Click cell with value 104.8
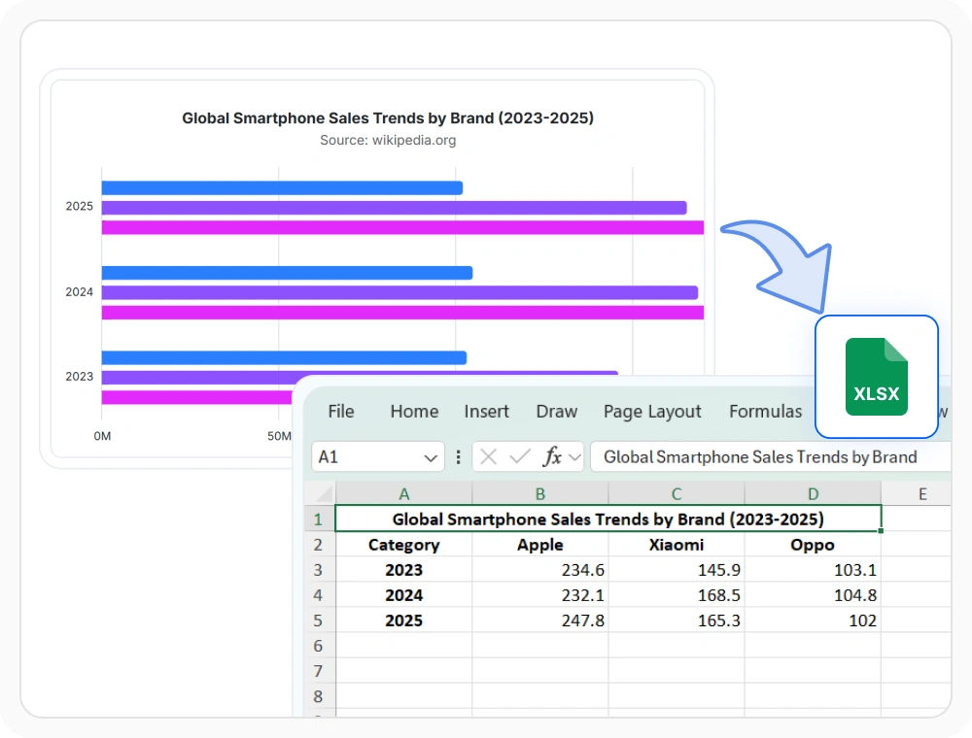 813,595
